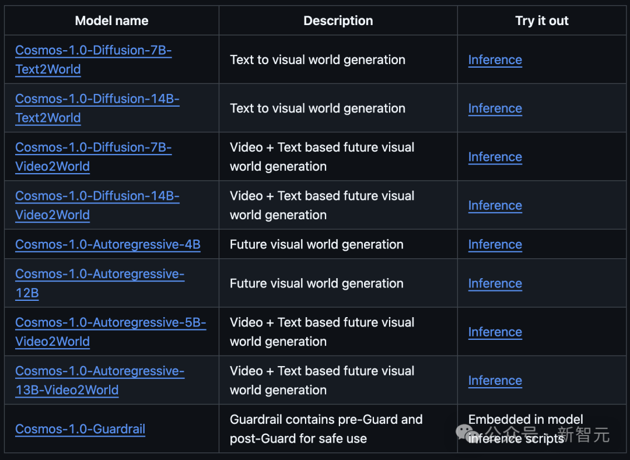Viewport: 630px width, 460px height.
Task: Select the Autoregressive-12B row's description text
Action: tap(317, 283)
